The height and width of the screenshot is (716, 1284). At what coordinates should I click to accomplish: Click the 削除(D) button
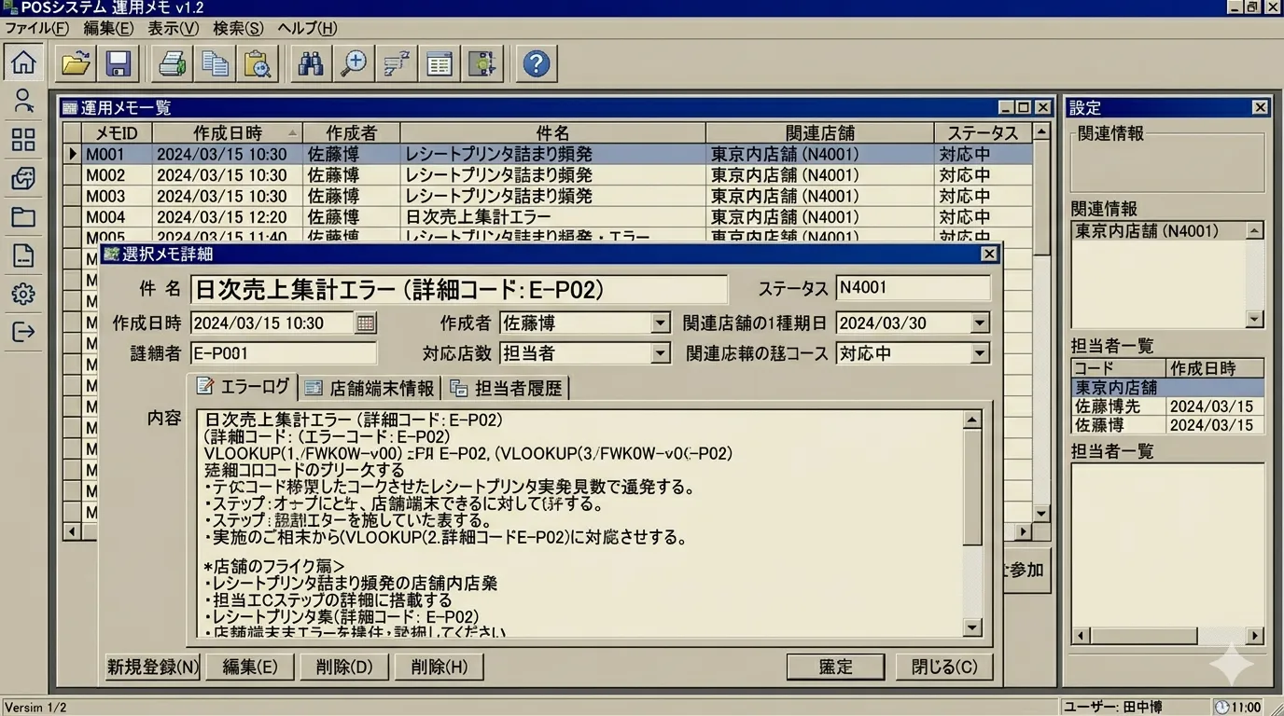coord(344,667)
